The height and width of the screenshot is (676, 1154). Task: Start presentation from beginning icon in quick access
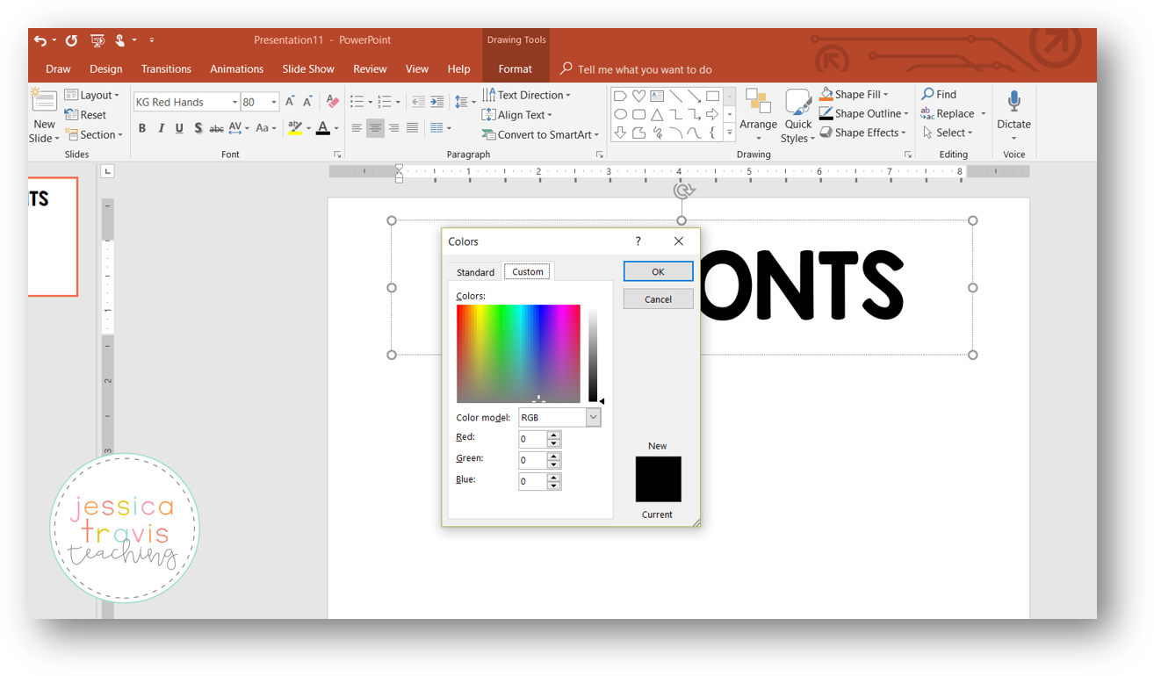[x=97, y=40]
